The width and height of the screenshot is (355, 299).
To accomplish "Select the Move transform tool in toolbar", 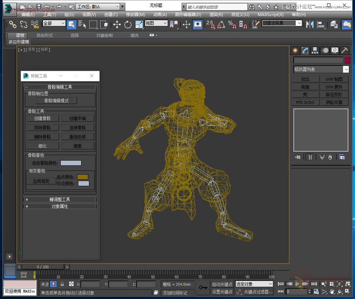I will point(117,25).
